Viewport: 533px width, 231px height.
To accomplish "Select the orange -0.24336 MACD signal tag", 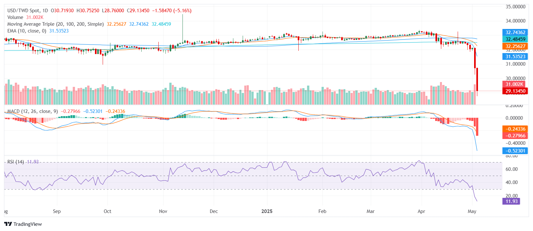I will tap(515, 129).
